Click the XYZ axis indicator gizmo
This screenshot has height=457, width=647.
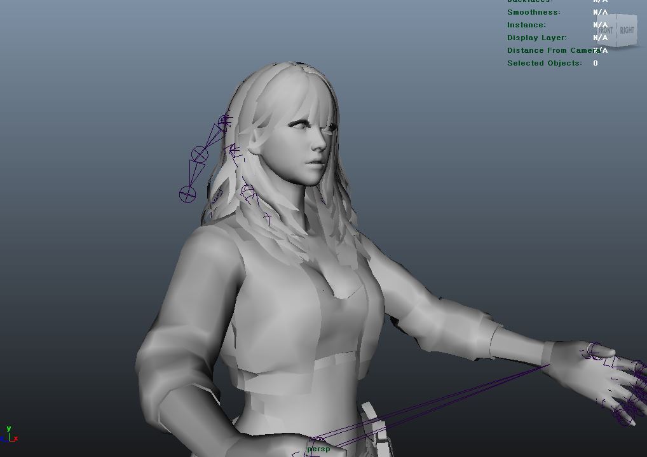[10, 435]
